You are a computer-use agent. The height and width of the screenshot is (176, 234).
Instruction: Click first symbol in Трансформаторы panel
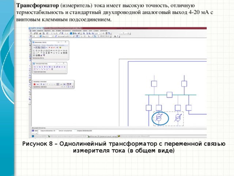35,67
